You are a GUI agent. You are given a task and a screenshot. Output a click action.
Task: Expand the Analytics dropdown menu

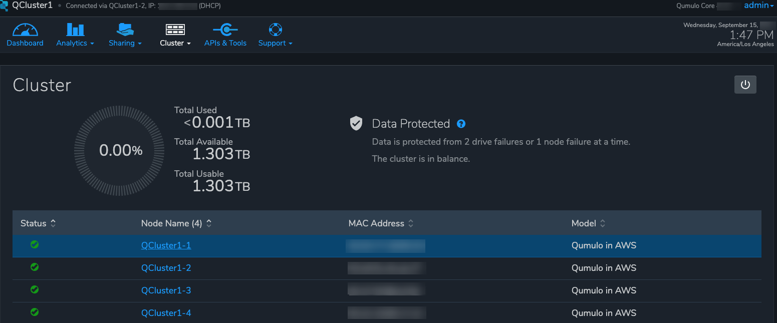tap(75, 43)
